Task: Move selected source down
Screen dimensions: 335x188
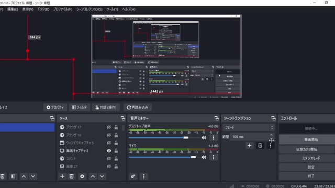Action: tap(102, 177)
